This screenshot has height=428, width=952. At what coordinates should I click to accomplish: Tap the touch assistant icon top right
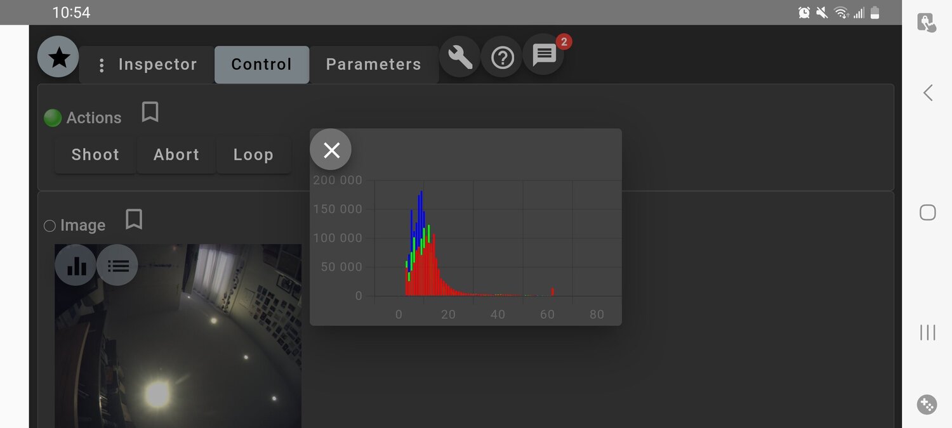[927, 23]
